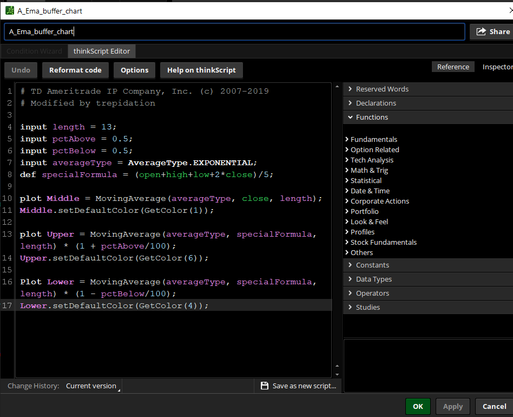Open the Current version history dropdown
The height and width of the screenshot is (417, 513).
point(93,386)
